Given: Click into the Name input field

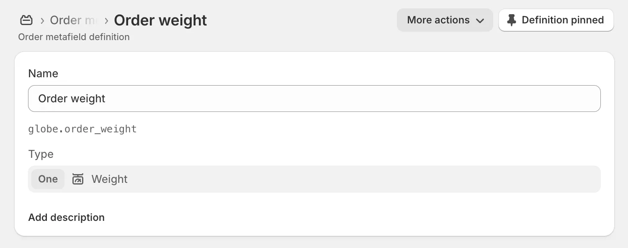Looking at the screenshot, I should click(x=314, y=99).
